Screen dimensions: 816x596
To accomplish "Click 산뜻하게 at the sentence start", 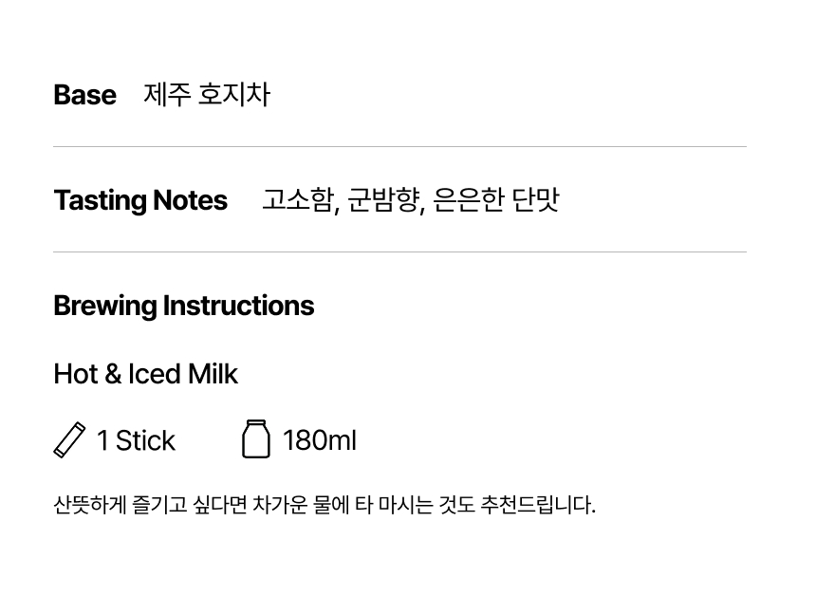I will click(89, 504).
